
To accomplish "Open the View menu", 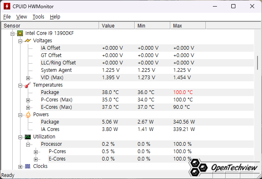I will [22, 17].
